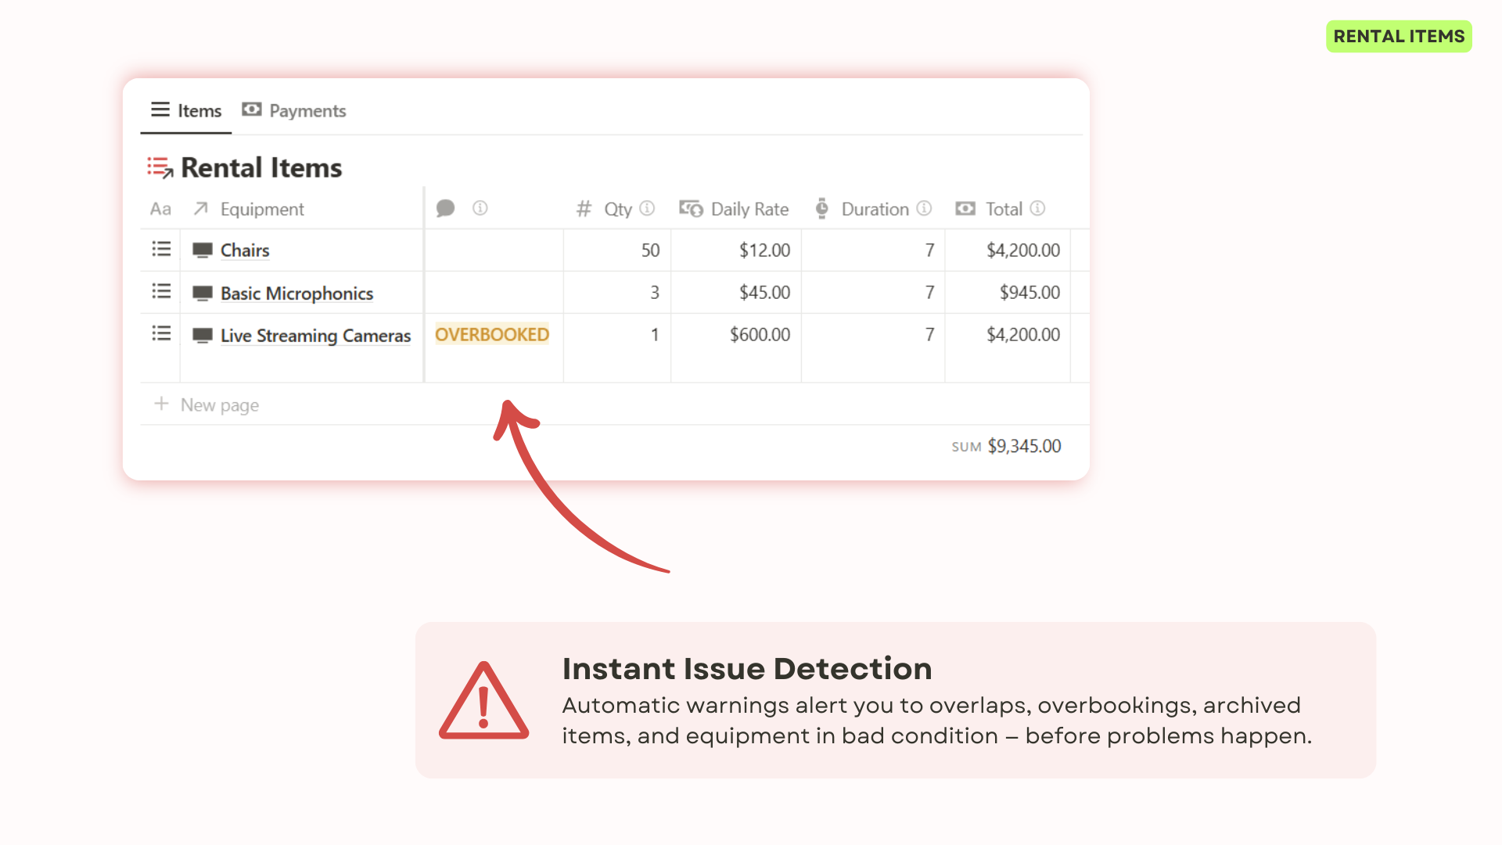Viewport: 1502px width, 845px height.
Task: Click the payment card icon on the Payments tab
Action: click(251, 110)
